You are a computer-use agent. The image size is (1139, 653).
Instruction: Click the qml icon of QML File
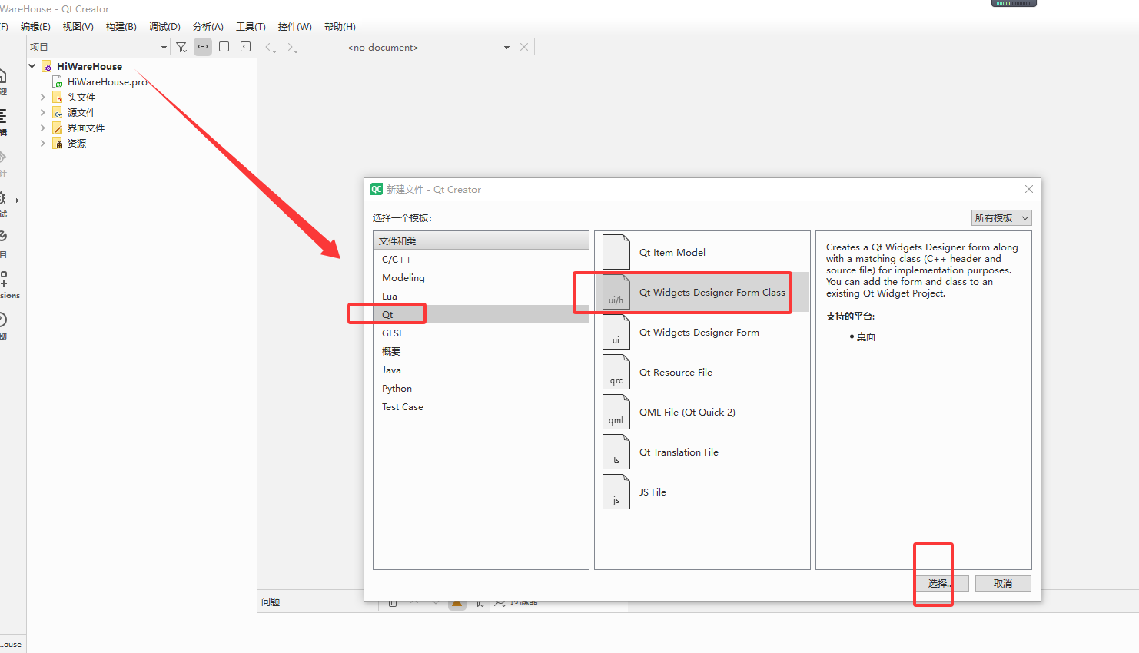click(616, 413)
